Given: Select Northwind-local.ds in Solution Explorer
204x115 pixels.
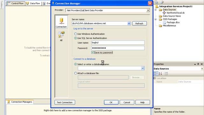Looking at the screenshot, I should [176, 13].
